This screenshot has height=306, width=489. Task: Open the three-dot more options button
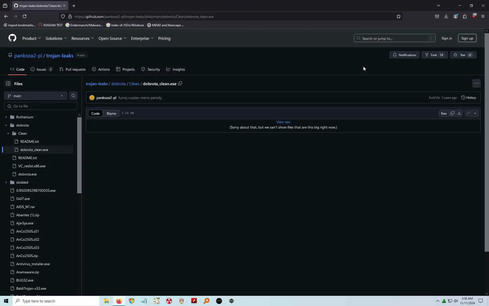pos(476,83)
